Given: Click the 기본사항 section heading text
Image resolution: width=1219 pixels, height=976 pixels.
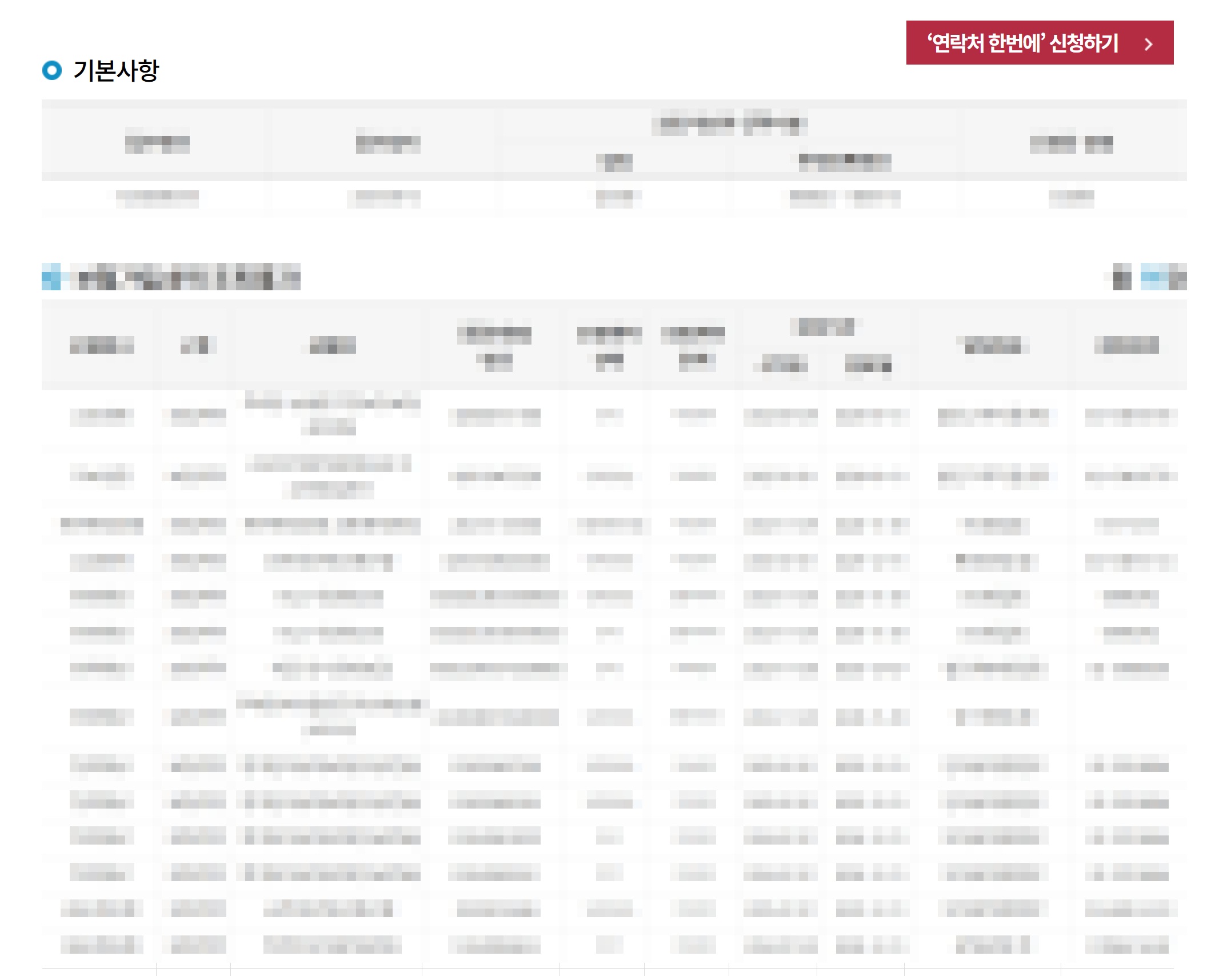Looking at the screenshot, I should (x=116, y=70).
